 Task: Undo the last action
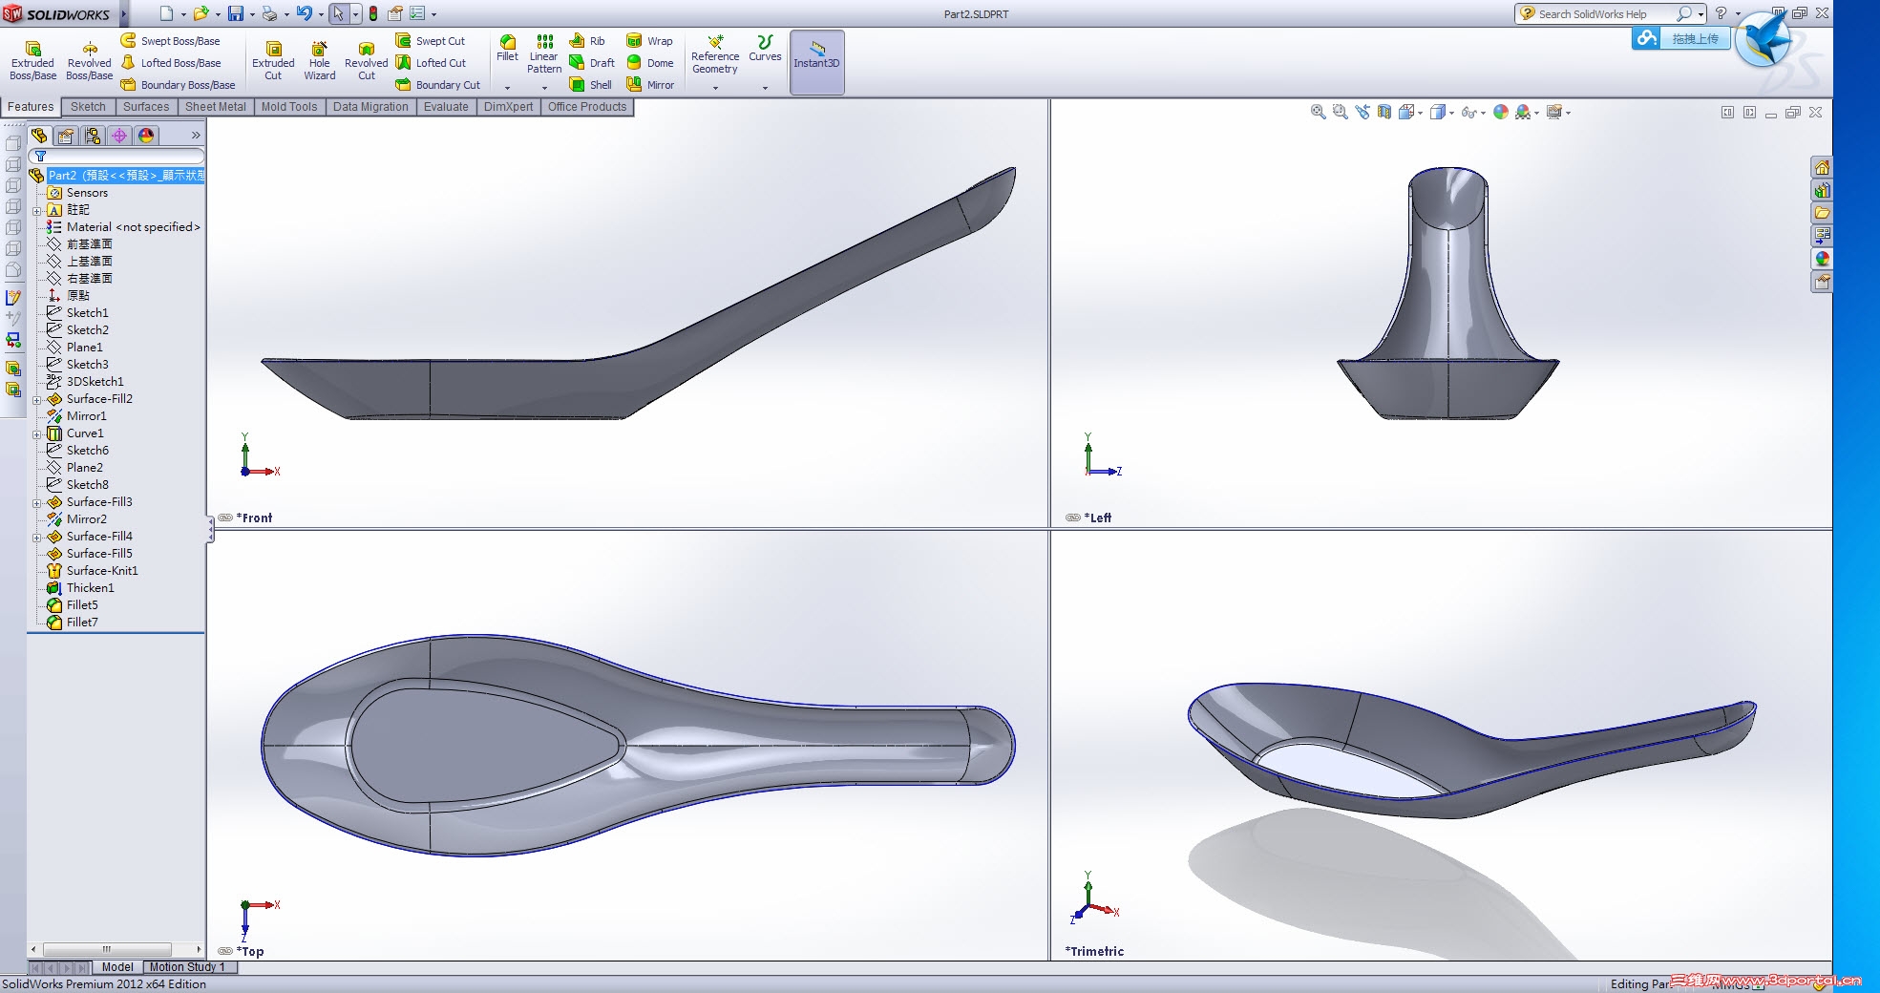(x=304, y=13)
